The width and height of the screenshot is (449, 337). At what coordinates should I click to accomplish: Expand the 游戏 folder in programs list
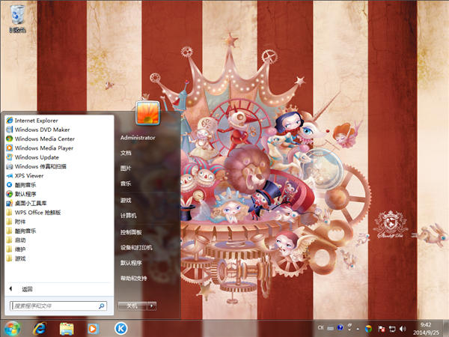(x=21, y=258)
